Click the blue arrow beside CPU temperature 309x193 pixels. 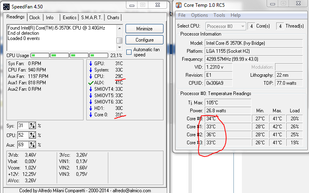pyautogui.click(x=91, y=76)
